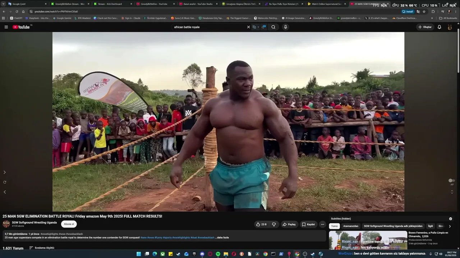
Task: Select the İlgili filter chip
Action: (431, 226)
